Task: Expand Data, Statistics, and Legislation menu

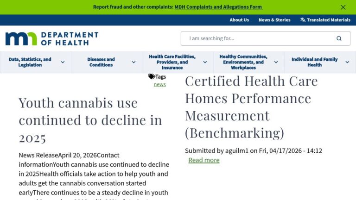Action: [63, 62]
